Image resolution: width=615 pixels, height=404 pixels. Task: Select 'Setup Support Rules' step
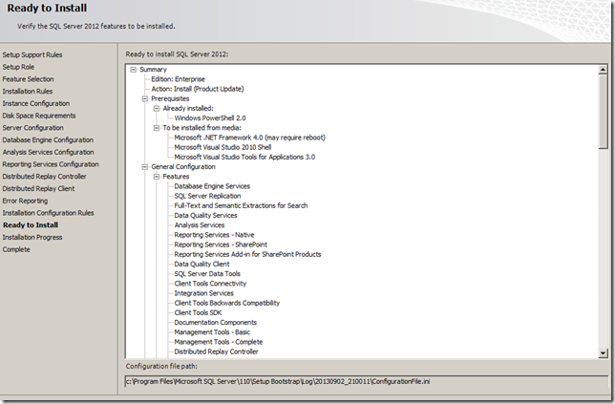tap(32, 54)
